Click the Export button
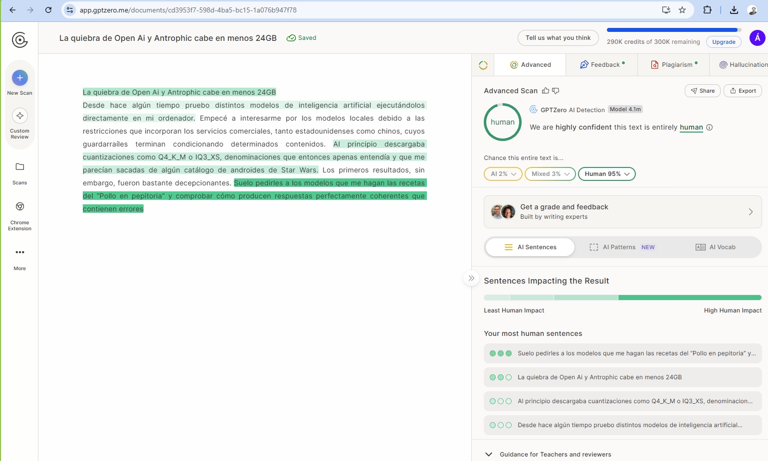 (743, 91)
